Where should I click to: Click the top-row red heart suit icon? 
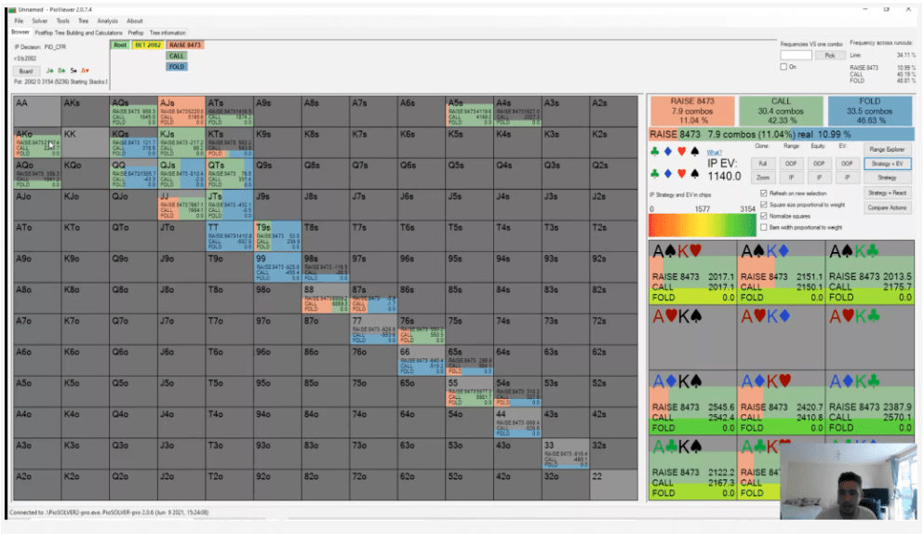(682, 152)
